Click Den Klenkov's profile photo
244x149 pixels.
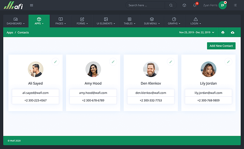point(151,69)
